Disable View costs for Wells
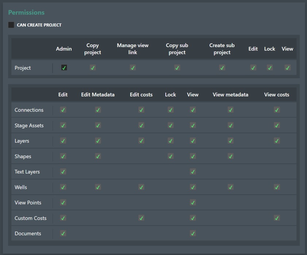 pyautogui.click(x=277, y=187)
